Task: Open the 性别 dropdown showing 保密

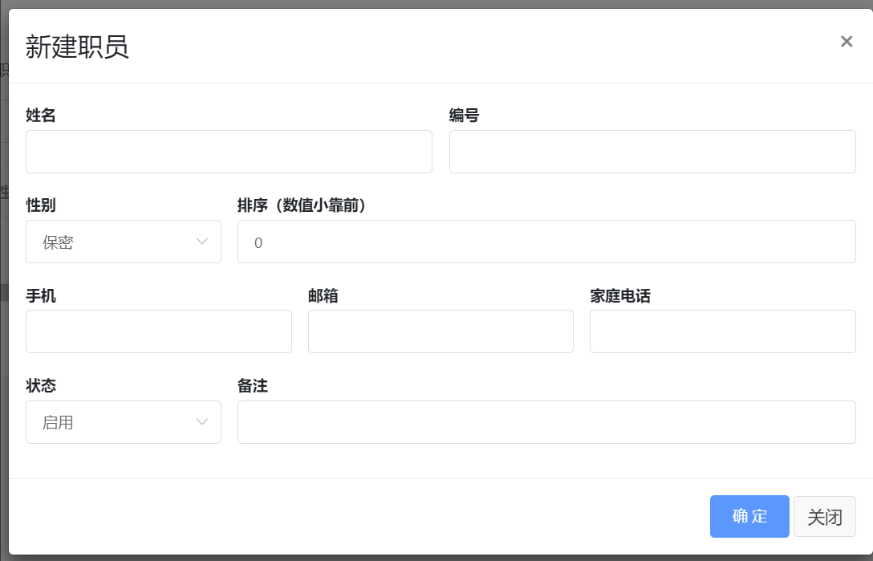Action: pos(124,242)
